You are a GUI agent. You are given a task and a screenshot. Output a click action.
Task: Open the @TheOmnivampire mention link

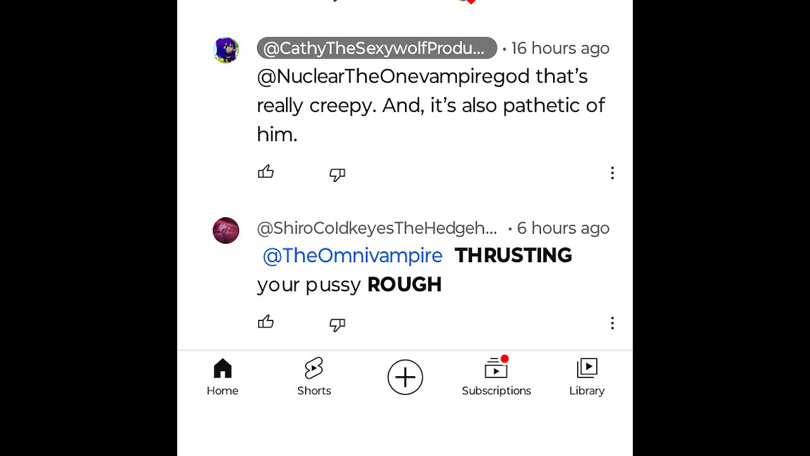pyautogui.click(x=352, y=255)
